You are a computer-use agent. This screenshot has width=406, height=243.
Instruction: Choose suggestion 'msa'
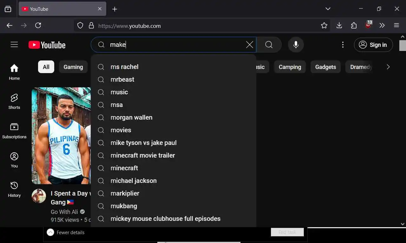coord(174,105)
